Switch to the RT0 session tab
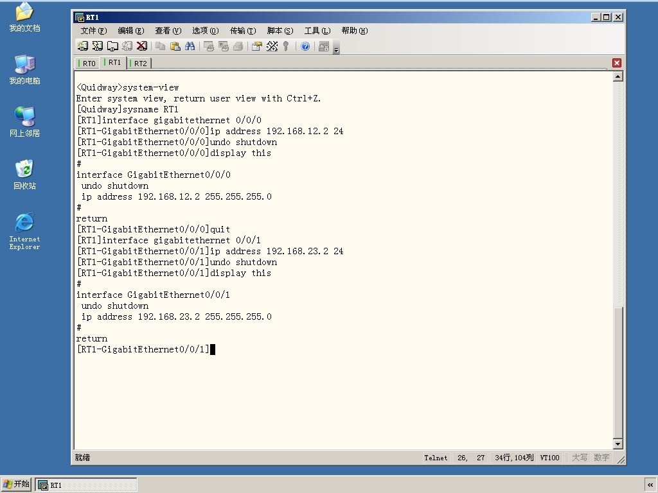The image size is (658, 493). click(87, 64)
